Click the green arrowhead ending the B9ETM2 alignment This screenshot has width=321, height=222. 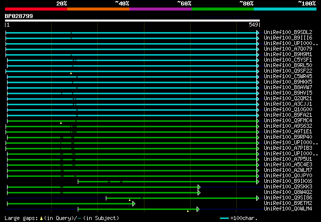click(134, 203)
